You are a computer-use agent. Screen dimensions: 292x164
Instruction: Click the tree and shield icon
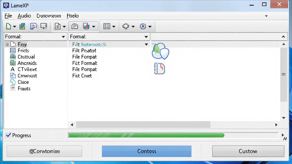160,51
